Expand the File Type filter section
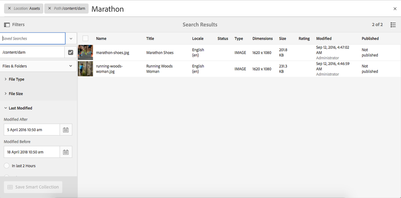This screenshot has width=401, height=198. 16,79
